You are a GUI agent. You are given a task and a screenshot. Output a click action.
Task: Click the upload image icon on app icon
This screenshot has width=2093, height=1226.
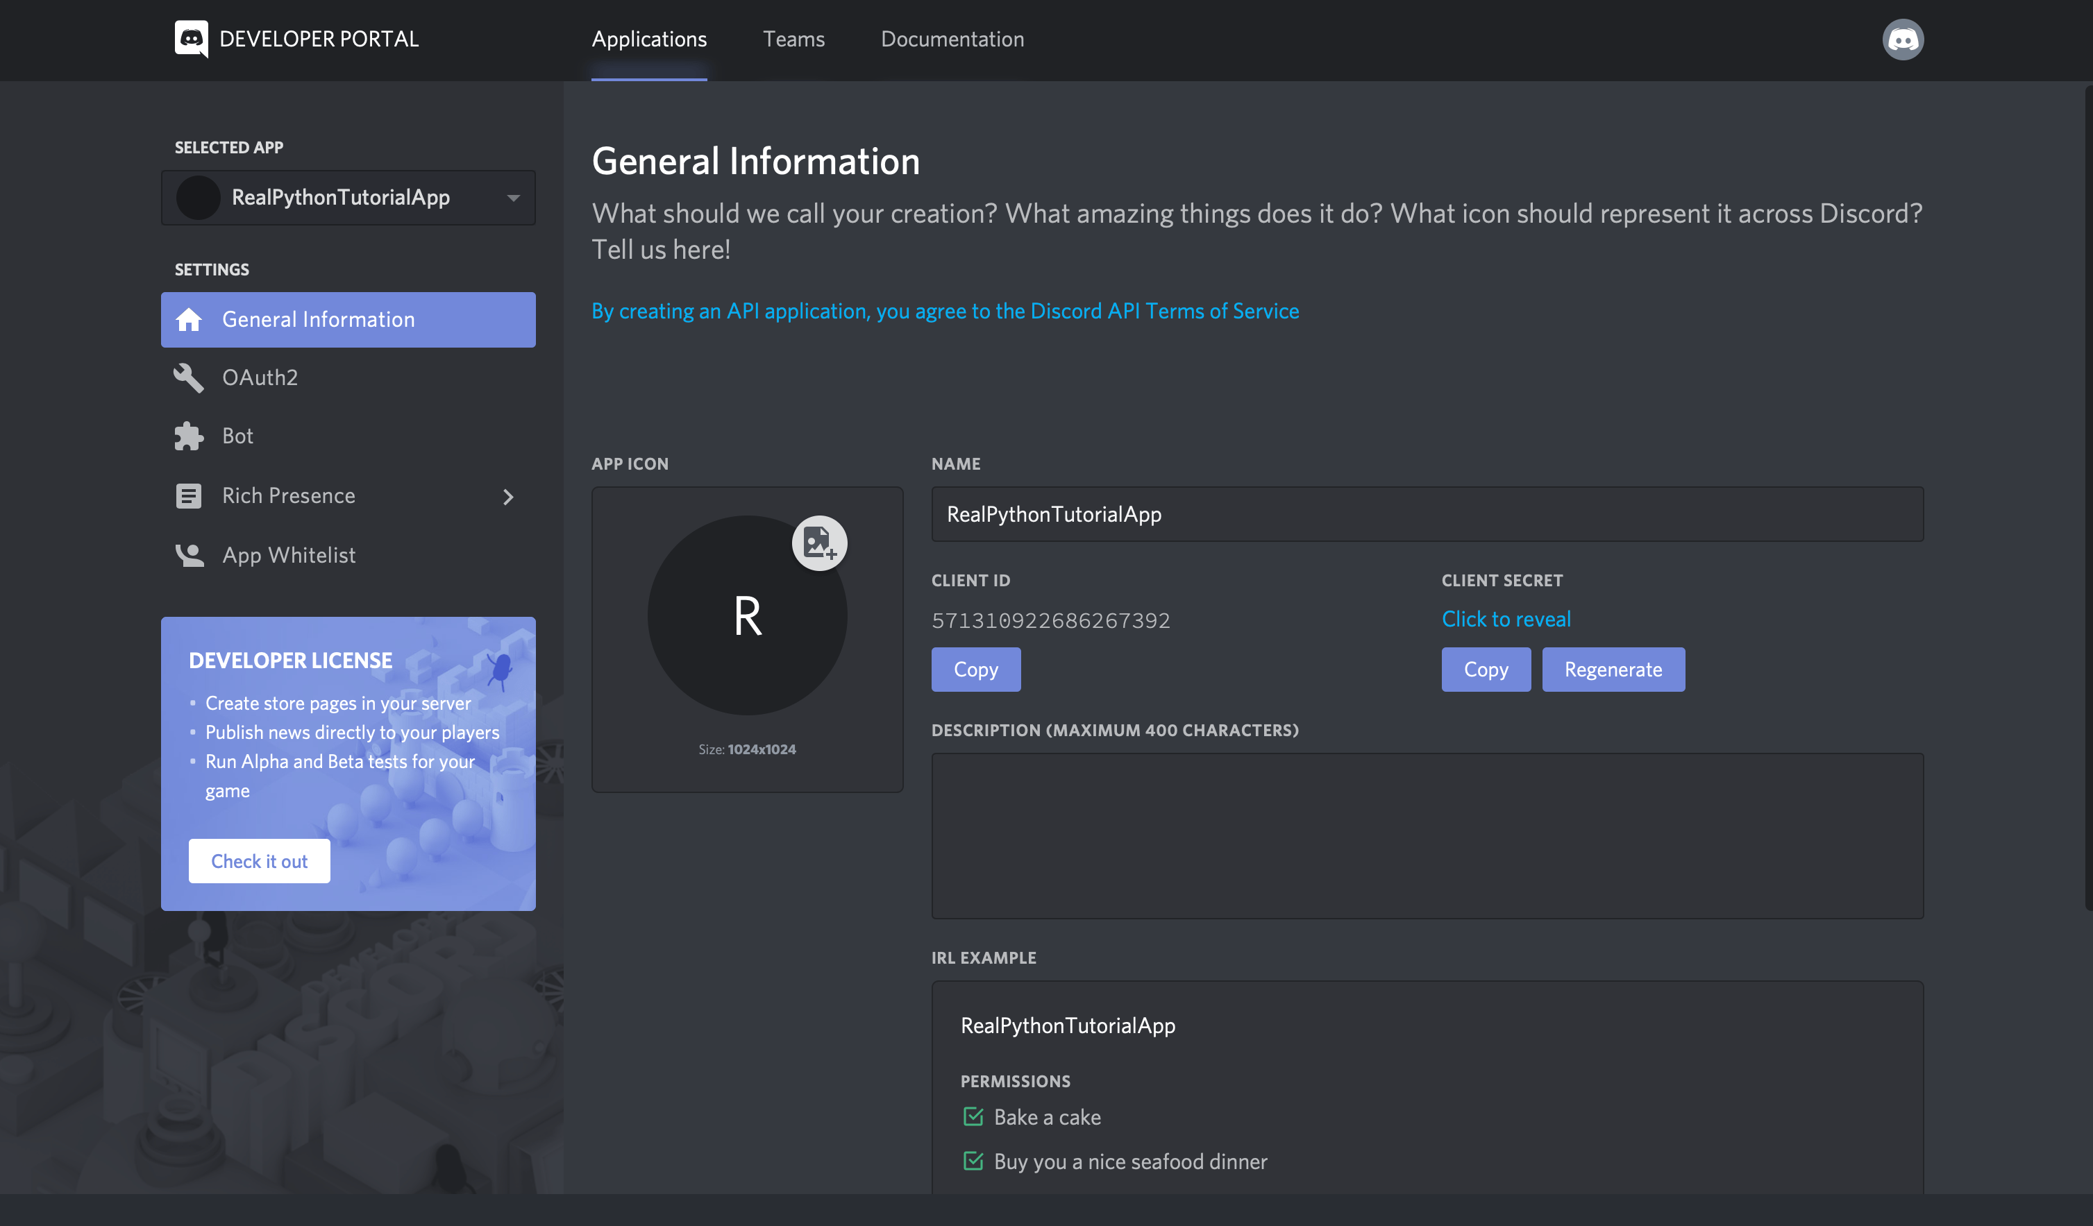[819, 544]
